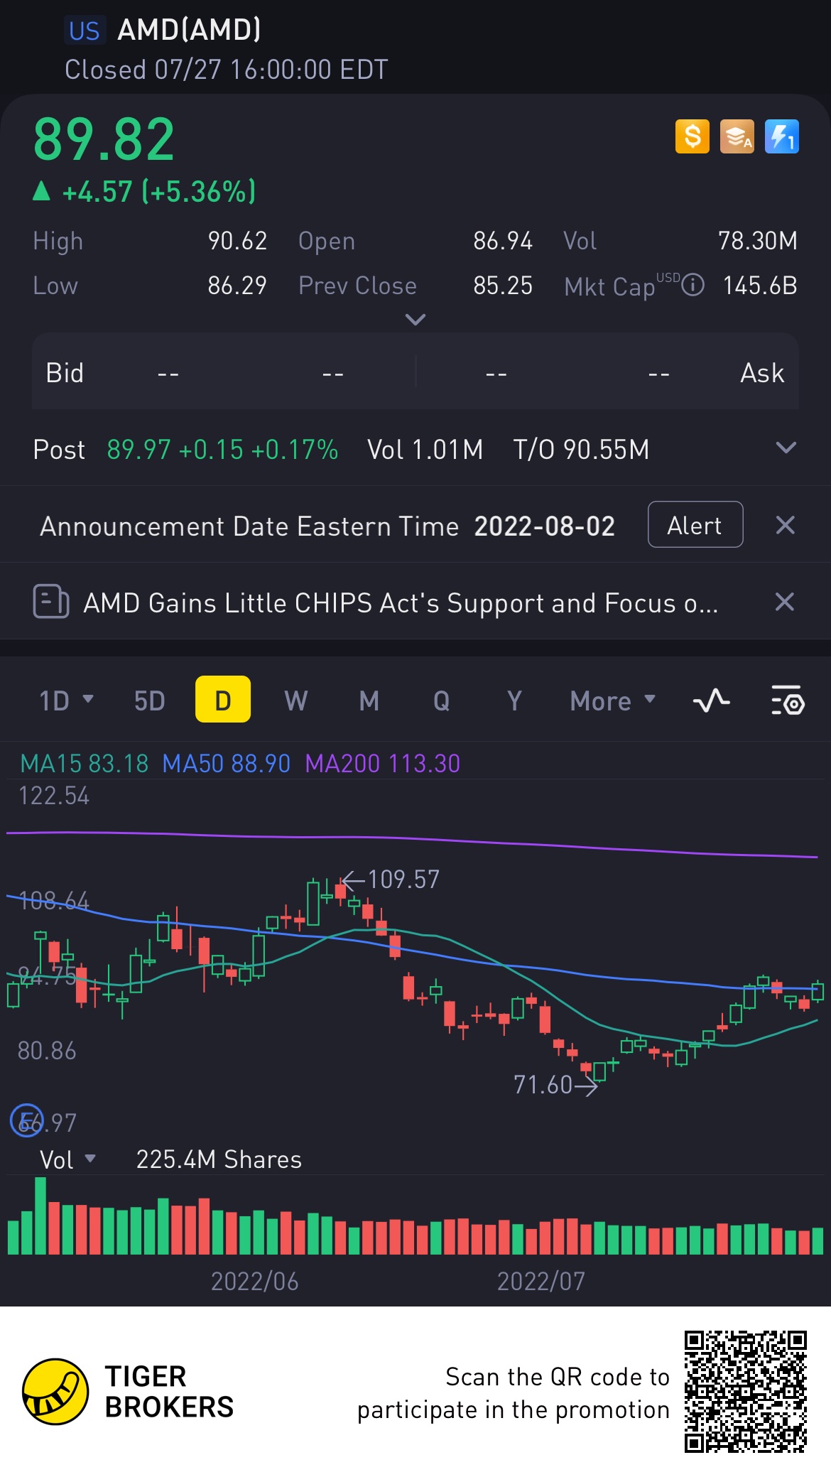Tap the circled E earnings marker
The height and width of the screenshot is (1477, 831).
pos(26,1122)
